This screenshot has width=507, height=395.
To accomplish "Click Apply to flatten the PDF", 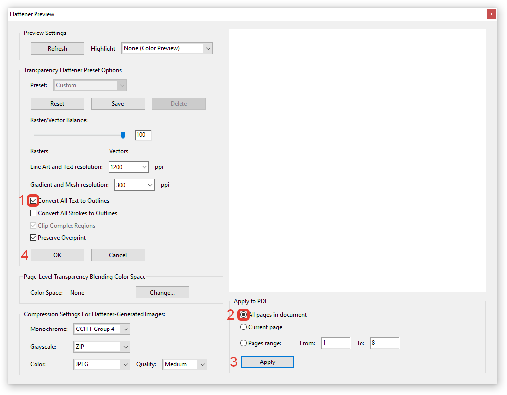I will [267, 362].
